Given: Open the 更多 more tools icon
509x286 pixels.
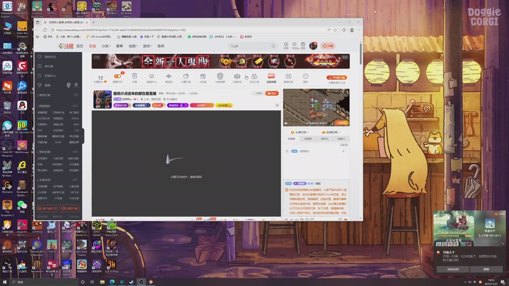Looking at the screenshot, I should coord(305,76).
